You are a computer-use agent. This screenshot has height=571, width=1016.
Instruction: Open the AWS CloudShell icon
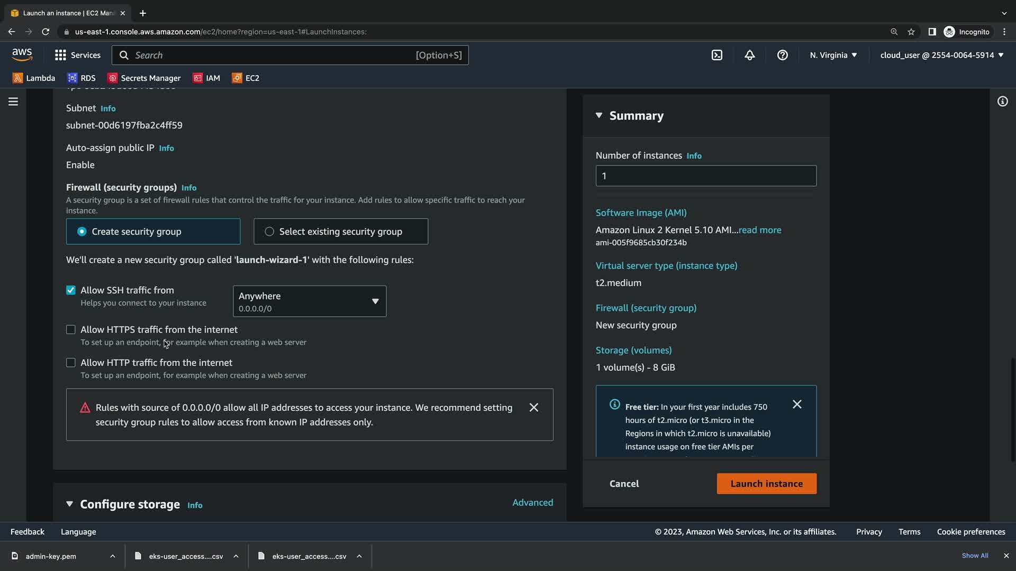click(x=716, y=55)
